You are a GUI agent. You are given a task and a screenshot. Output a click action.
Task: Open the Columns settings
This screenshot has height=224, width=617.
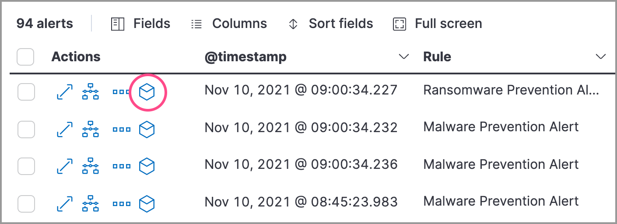click(229, 24)
